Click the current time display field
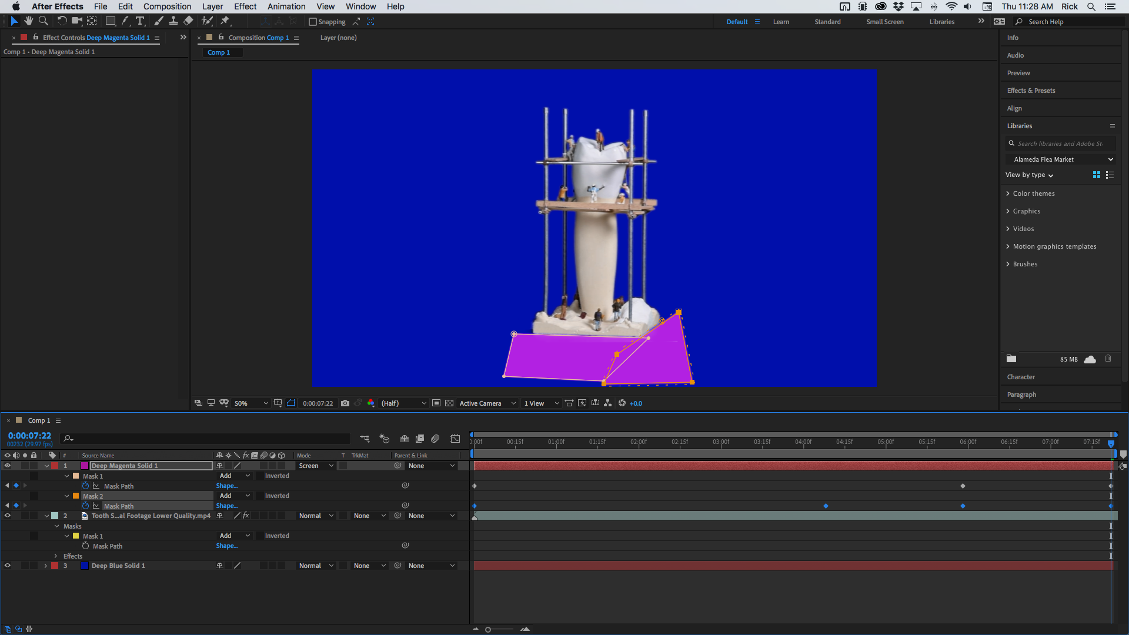The image size is (1129, 635). tap(29, 436)
